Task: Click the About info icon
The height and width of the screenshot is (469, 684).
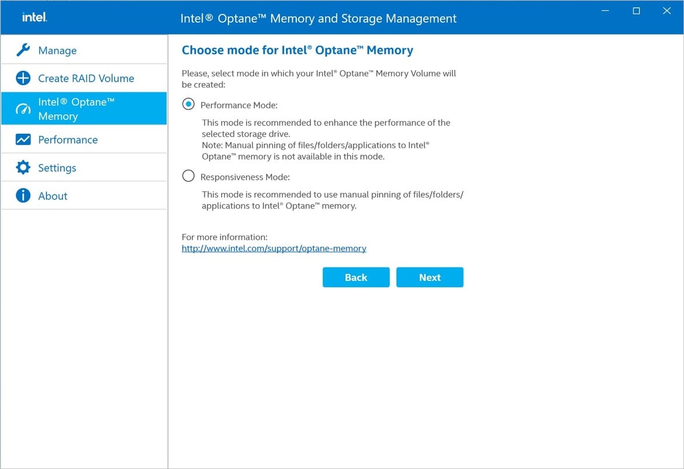Action: click(23, 195)
